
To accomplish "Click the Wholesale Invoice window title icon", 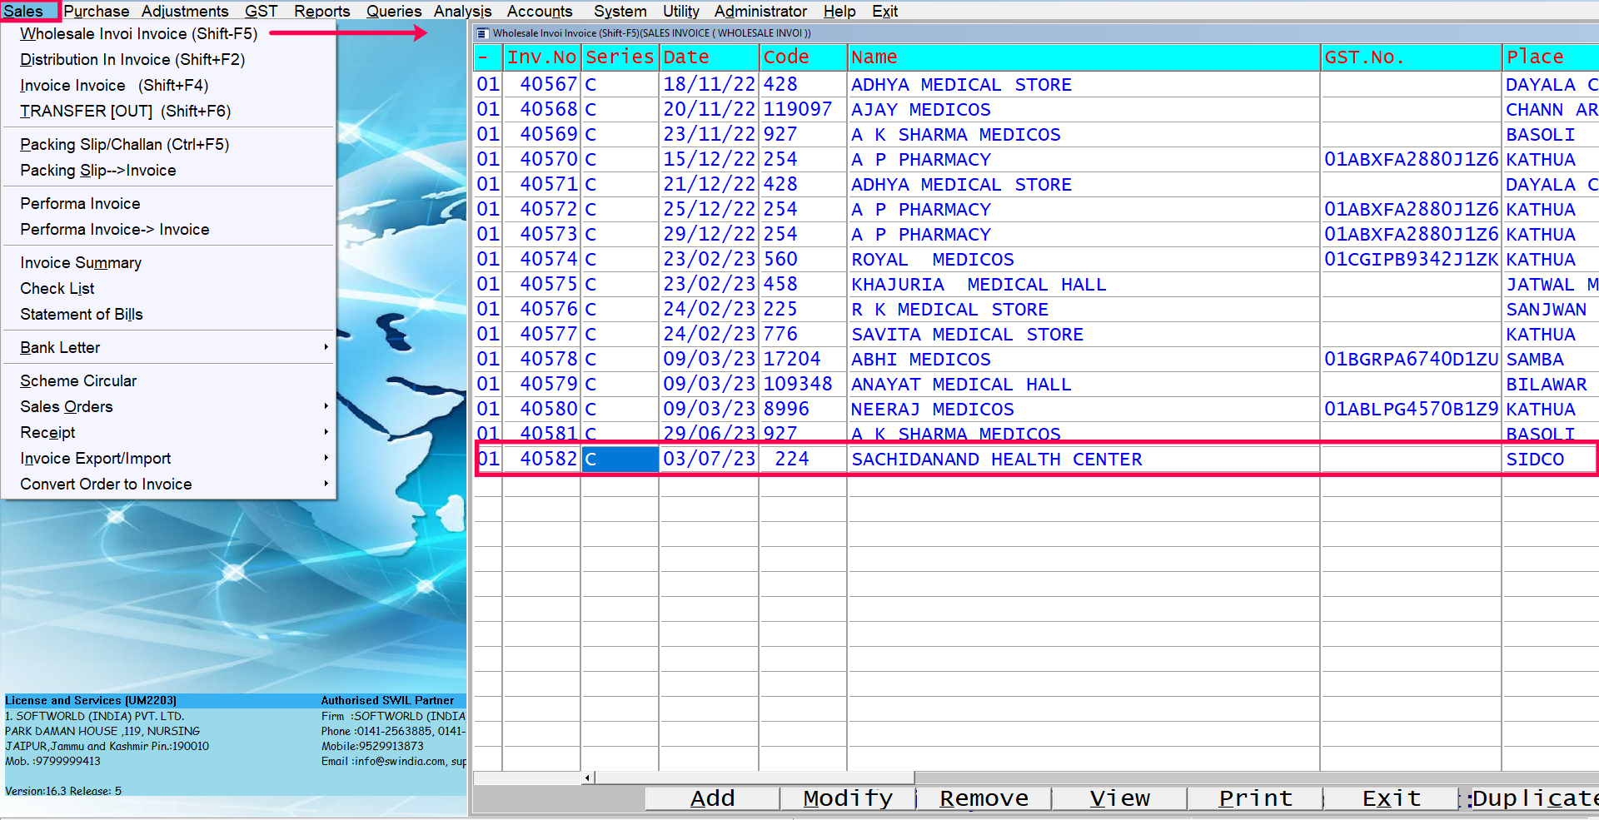I will 482,33.
